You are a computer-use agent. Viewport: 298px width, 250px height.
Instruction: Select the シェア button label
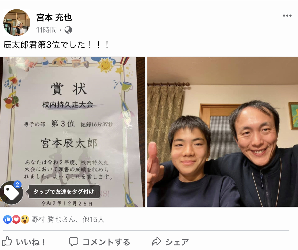click(x=177, y=242)
